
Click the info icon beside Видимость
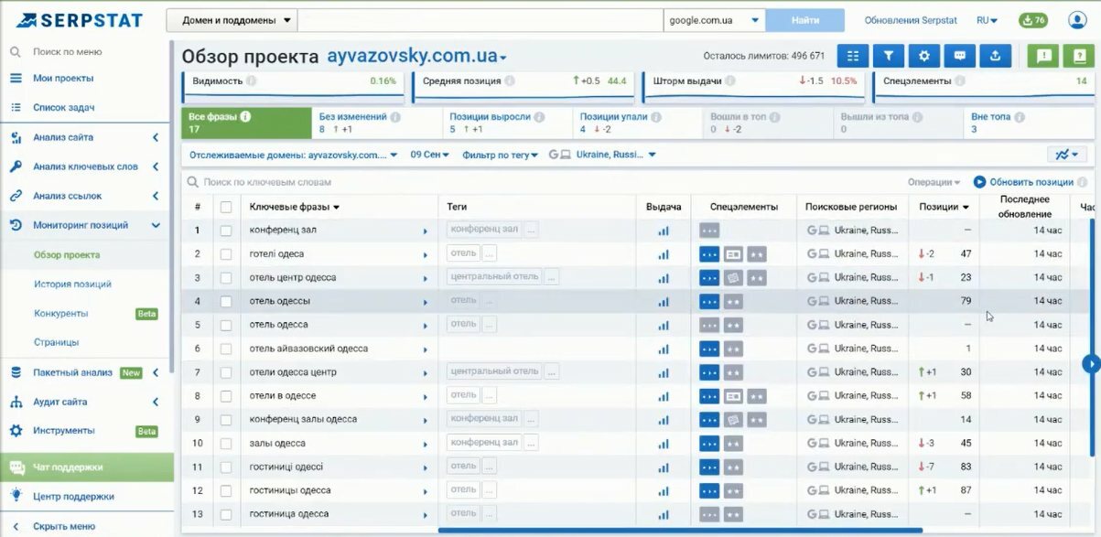252,81
